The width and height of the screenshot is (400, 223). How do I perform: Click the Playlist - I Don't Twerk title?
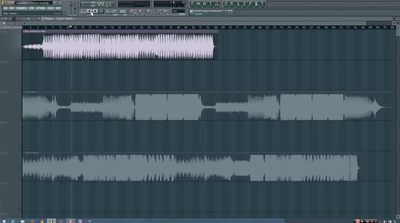(59, 19)
